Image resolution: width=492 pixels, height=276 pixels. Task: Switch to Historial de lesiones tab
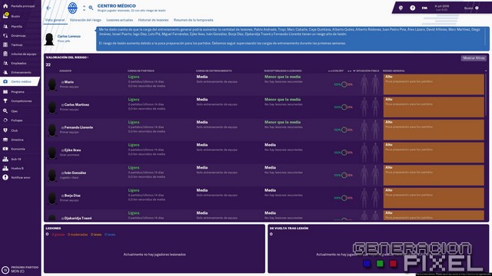pos(153,20)
